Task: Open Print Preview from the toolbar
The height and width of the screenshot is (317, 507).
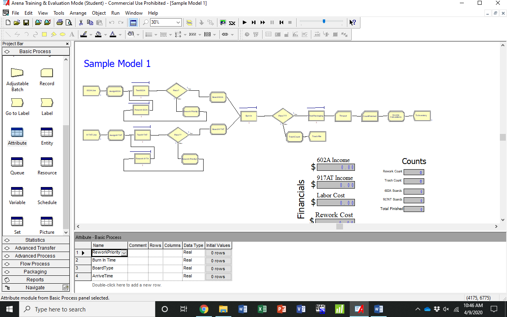Action: point(69,23)
